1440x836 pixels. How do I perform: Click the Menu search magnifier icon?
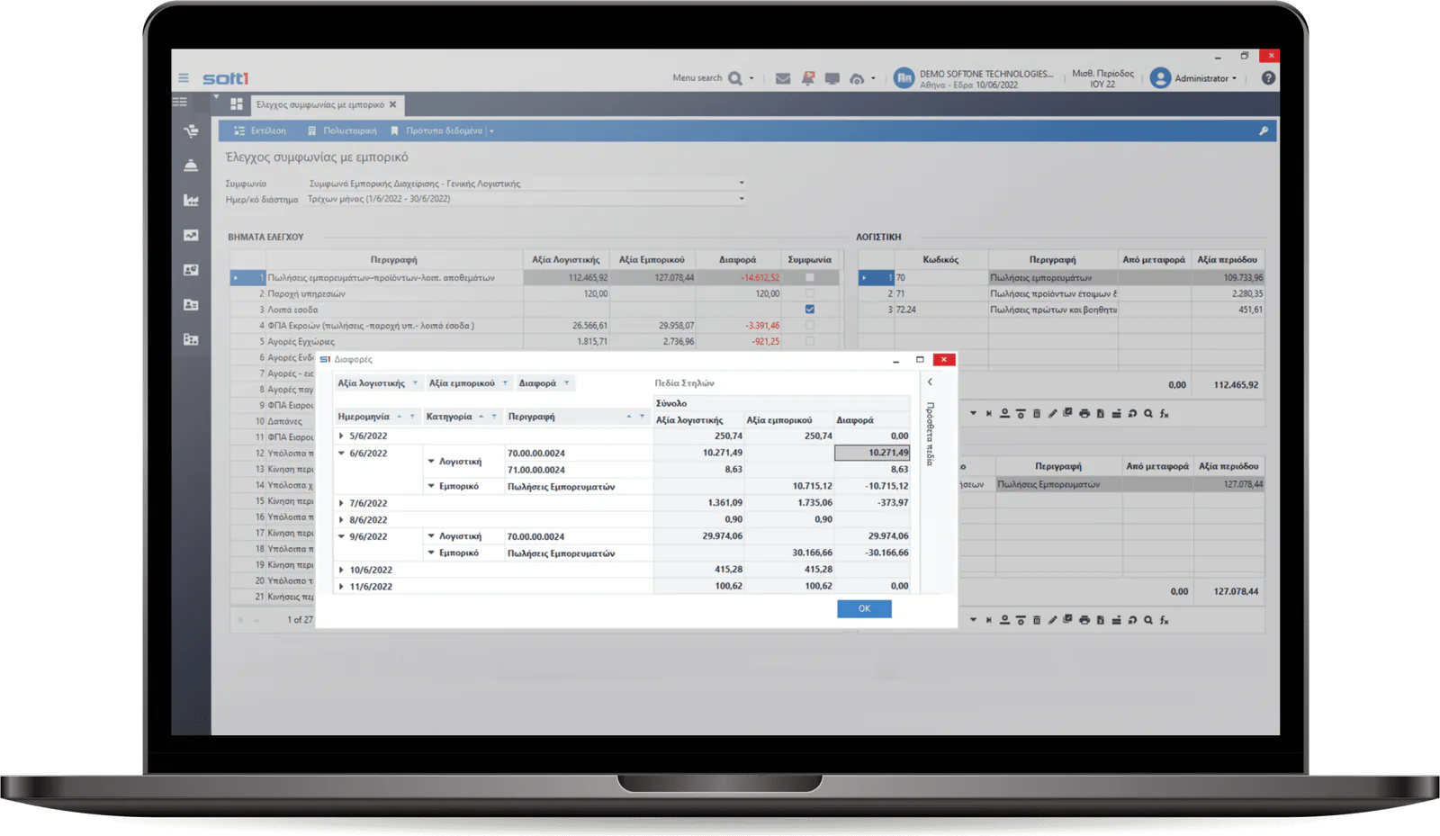735,78
